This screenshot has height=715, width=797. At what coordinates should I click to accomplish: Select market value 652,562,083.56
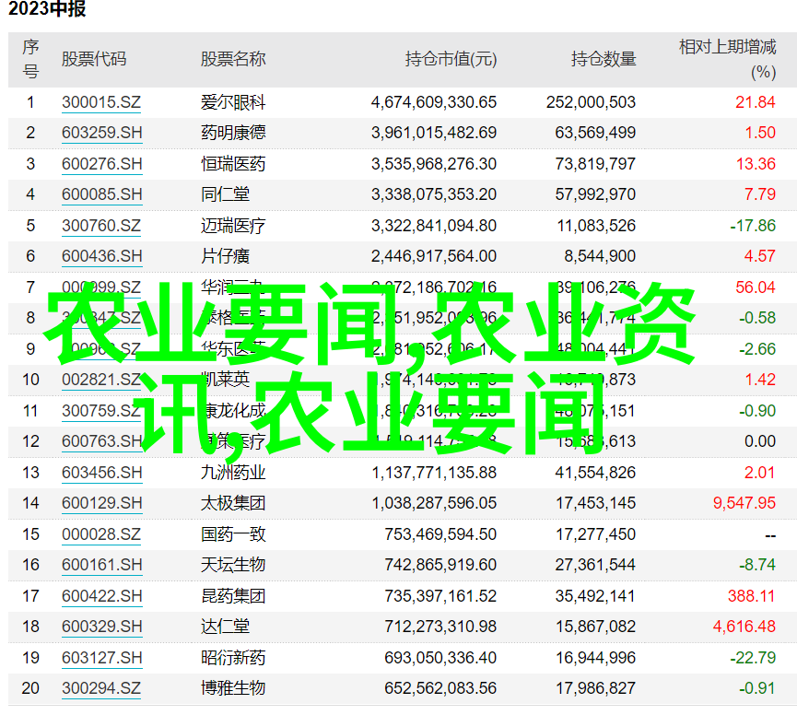pos(440,687)
